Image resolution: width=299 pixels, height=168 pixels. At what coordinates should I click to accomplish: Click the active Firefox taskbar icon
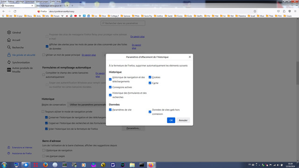coord(151,165)
